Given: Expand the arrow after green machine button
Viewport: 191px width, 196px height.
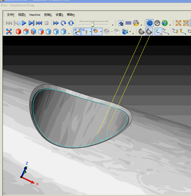Looking at the screenshot, I should (x=170, y=25).
